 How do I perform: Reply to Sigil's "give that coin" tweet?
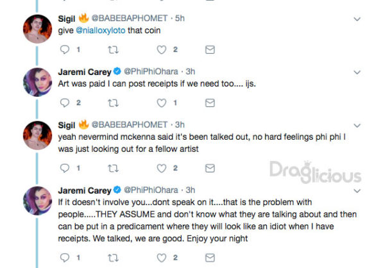[64, 49]
